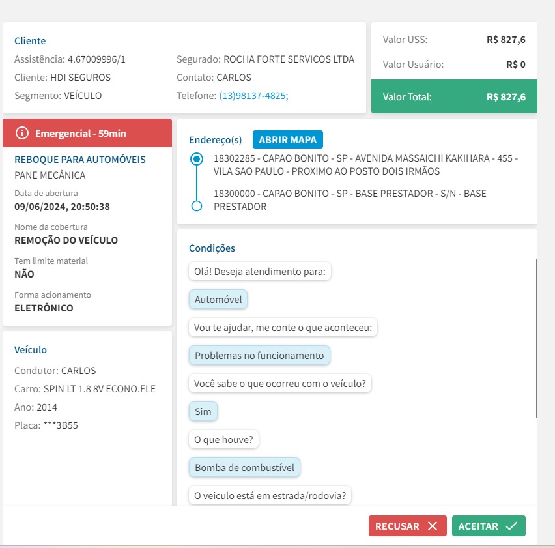Screen dimensions: 555x548
Task: Click the destination address route marker
Action: click(196, 206)
